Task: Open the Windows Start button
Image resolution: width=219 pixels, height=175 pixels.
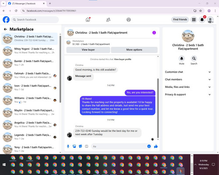Action: click(x=4, y=164)
